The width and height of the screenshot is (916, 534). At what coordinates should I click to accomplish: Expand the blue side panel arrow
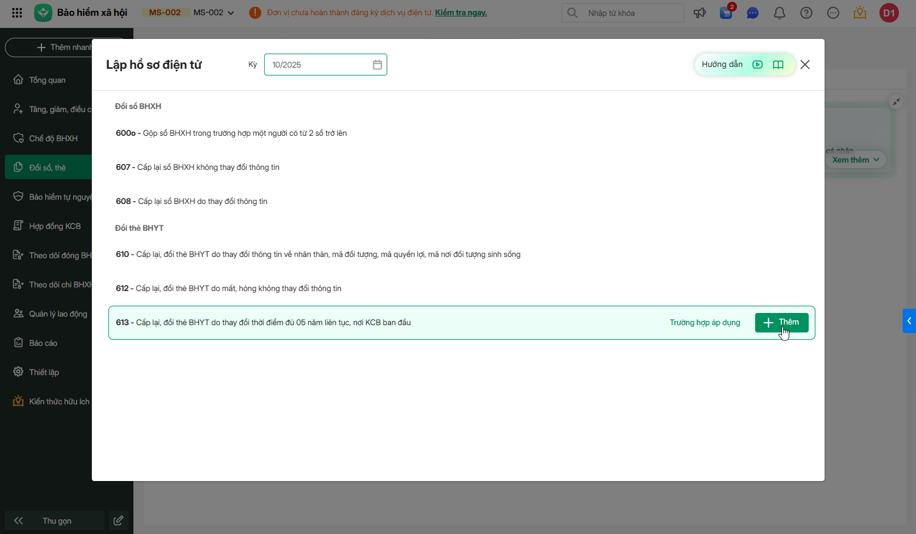pos(909,321)
